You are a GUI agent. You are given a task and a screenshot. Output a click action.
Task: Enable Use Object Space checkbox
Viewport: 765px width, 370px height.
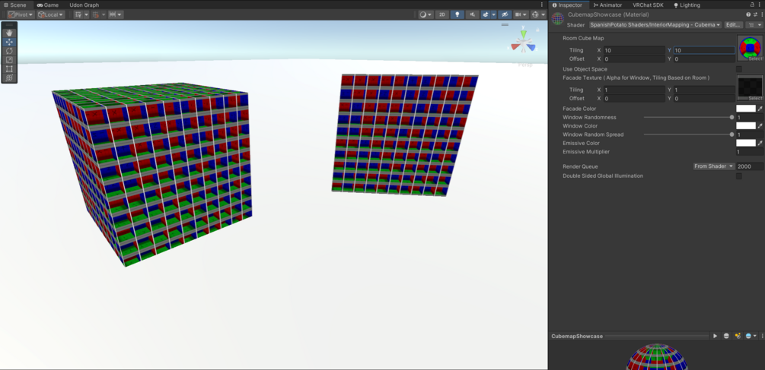738,69
